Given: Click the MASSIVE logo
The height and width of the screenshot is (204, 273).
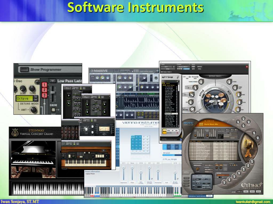Looking at the screenshot, I should point(99,71).
